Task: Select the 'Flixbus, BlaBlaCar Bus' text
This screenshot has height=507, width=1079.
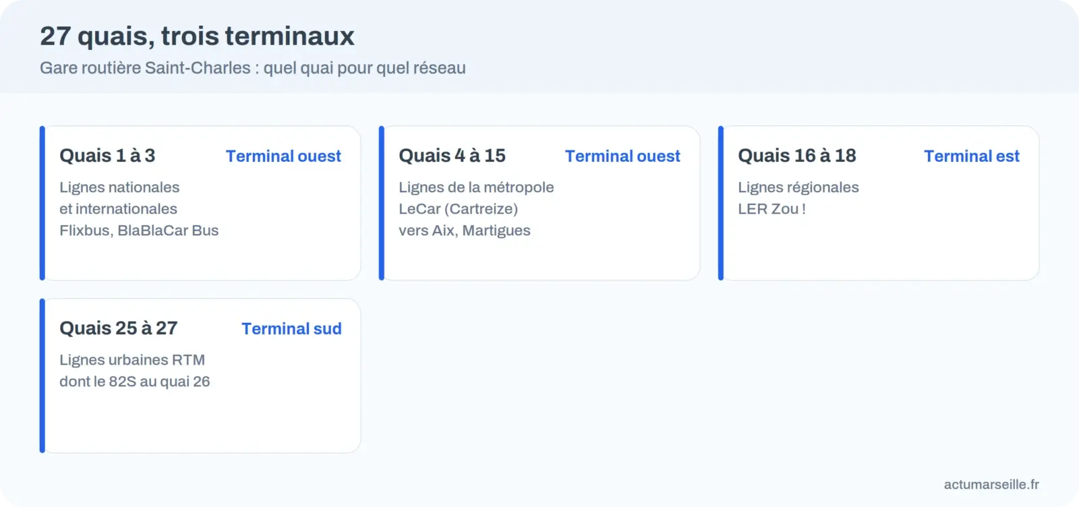Action: 139,231
